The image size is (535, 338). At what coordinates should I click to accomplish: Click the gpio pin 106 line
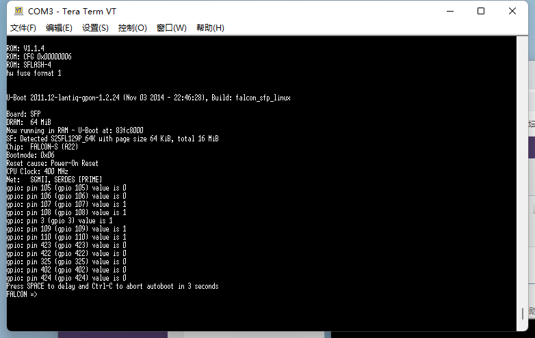tap(66, 196)
